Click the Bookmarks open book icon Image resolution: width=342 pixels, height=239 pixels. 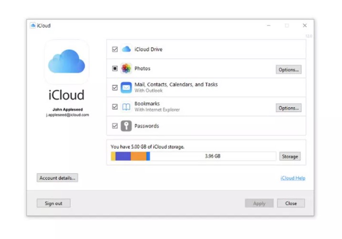[126, 107]
